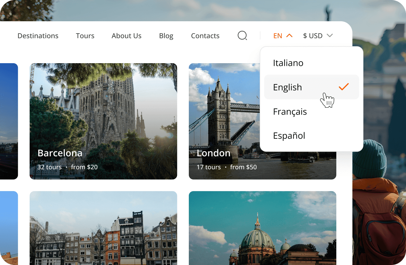Pick Español from the language menu

(x=289, y=136)
